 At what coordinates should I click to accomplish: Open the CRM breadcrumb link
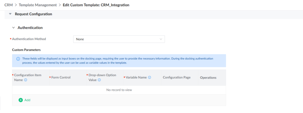click(9, 5)
